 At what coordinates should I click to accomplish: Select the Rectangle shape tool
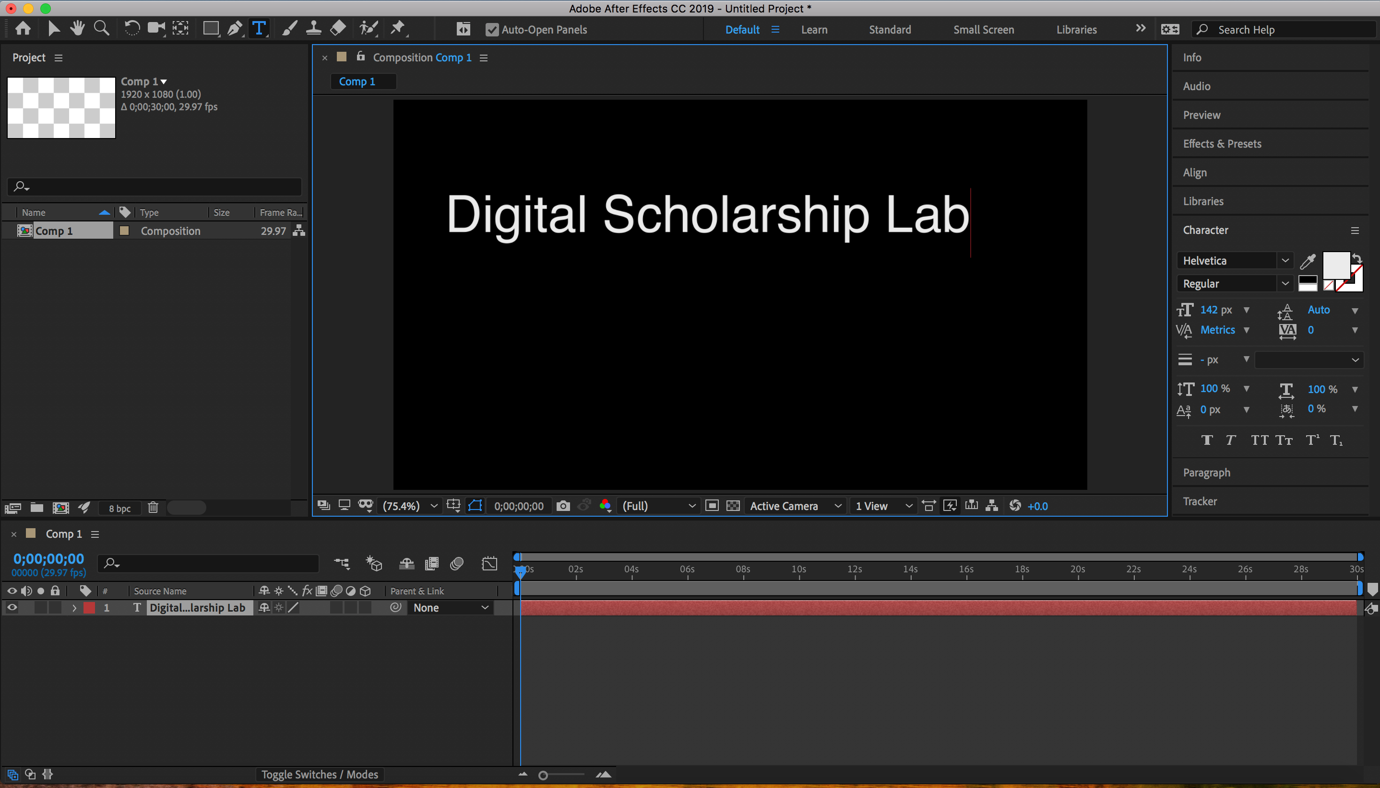pyautogui.click(x=211, y=29)
